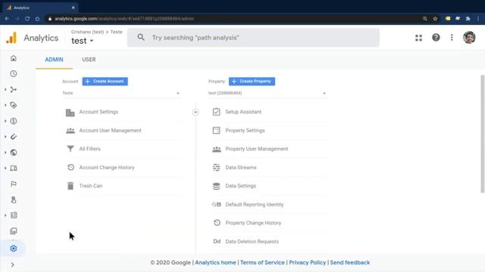Viewport: 485px width, 272px height.
Task: Open the library gallery icon in sidebar
Action: 14,231
